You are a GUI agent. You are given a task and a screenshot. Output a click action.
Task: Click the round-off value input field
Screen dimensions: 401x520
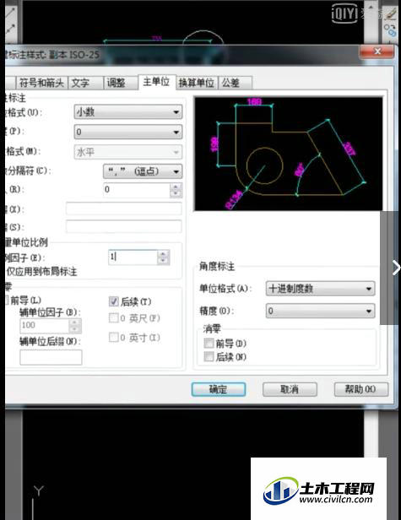[x=137, y=190]
